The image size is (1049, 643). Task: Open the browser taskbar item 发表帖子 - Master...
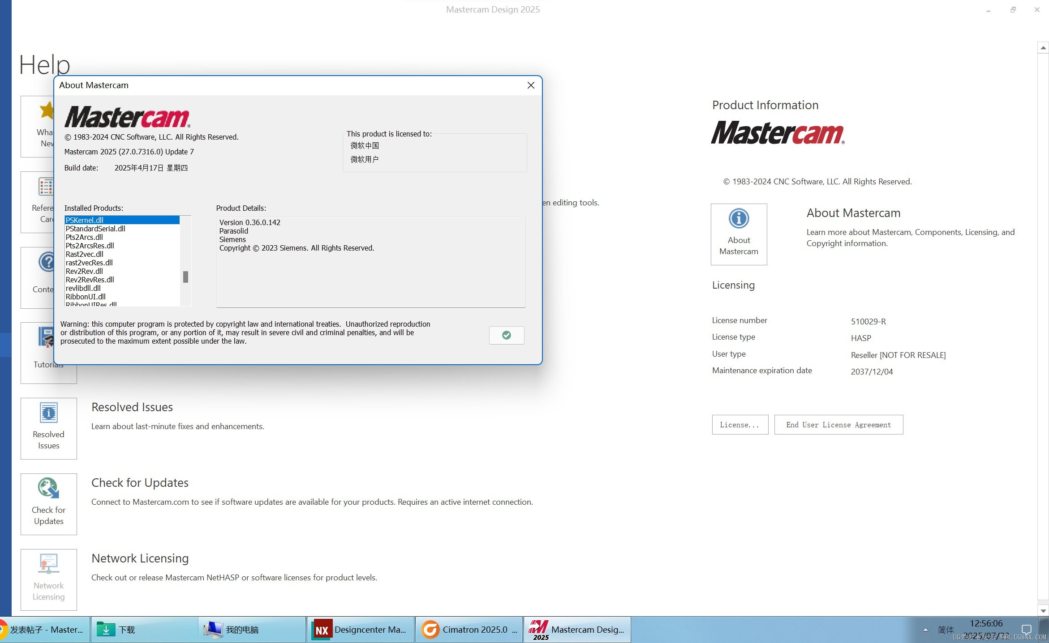pos(45,630)
